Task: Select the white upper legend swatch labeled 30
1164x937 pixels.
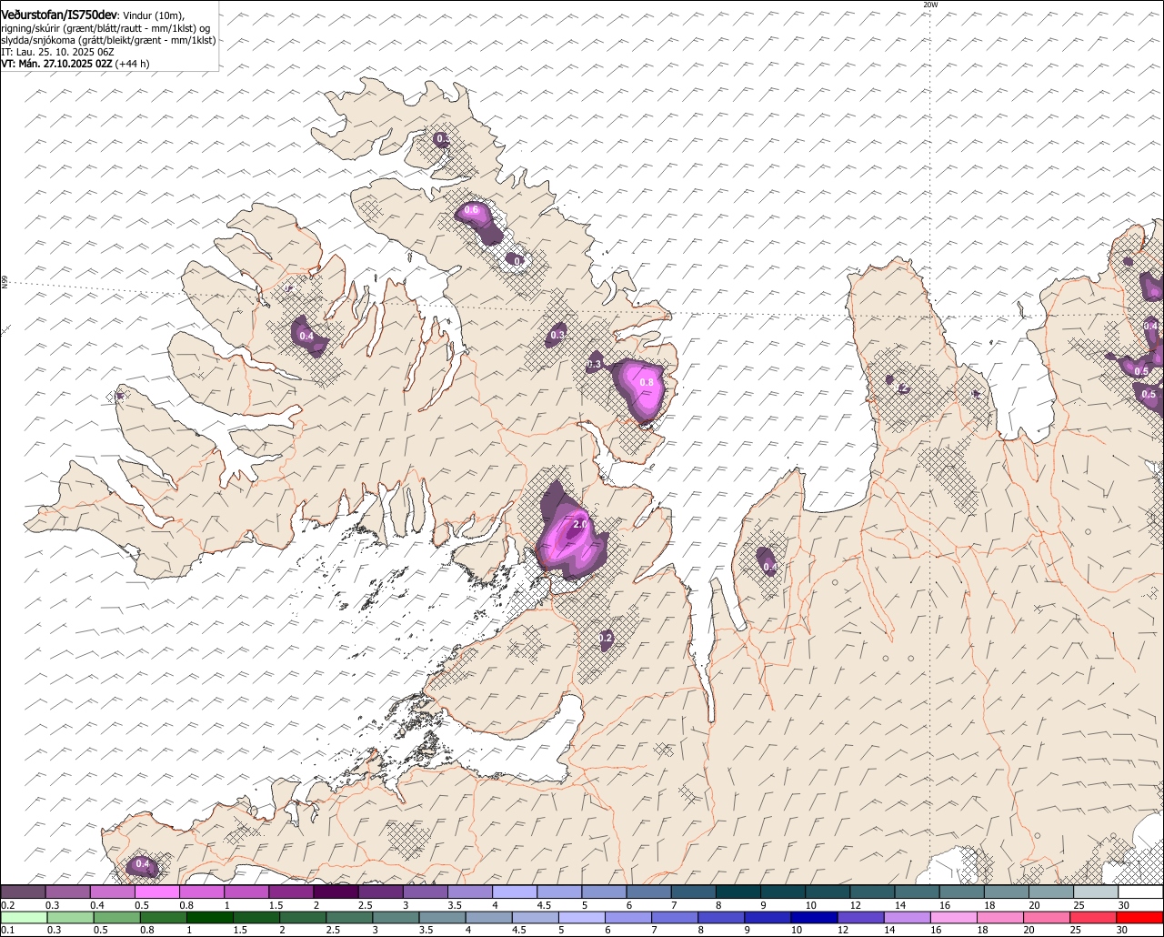Action: click(x=1141, y=892)
